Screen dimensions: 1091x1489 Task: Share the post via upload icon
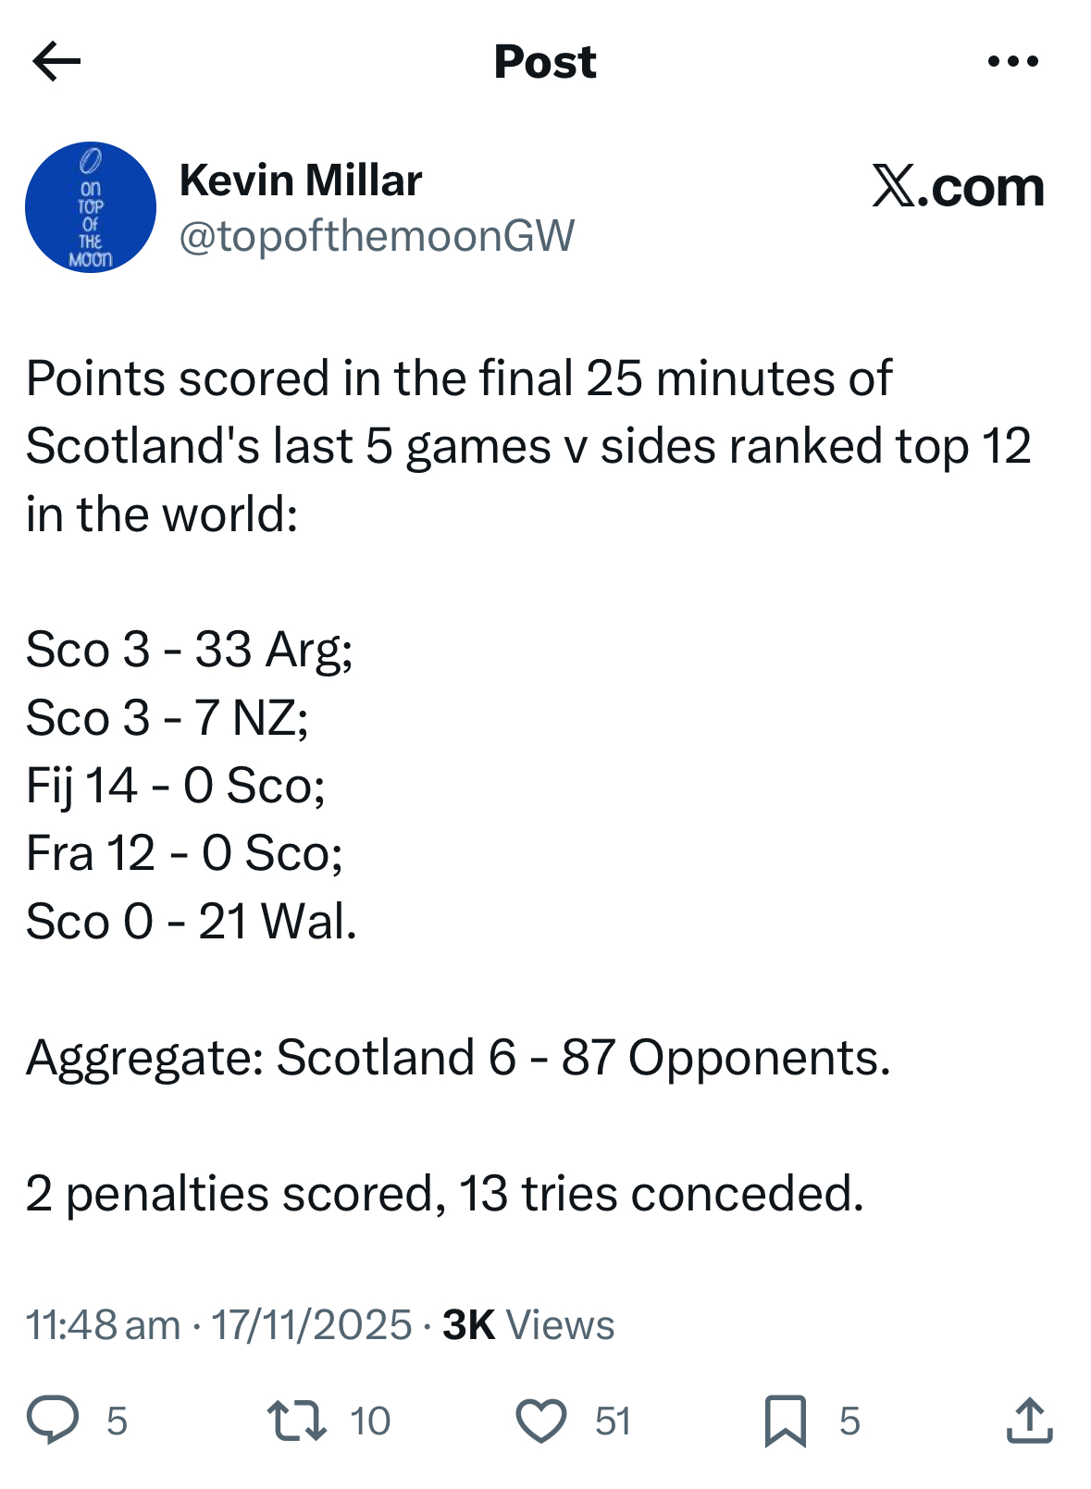[x=1029, y=1421]
